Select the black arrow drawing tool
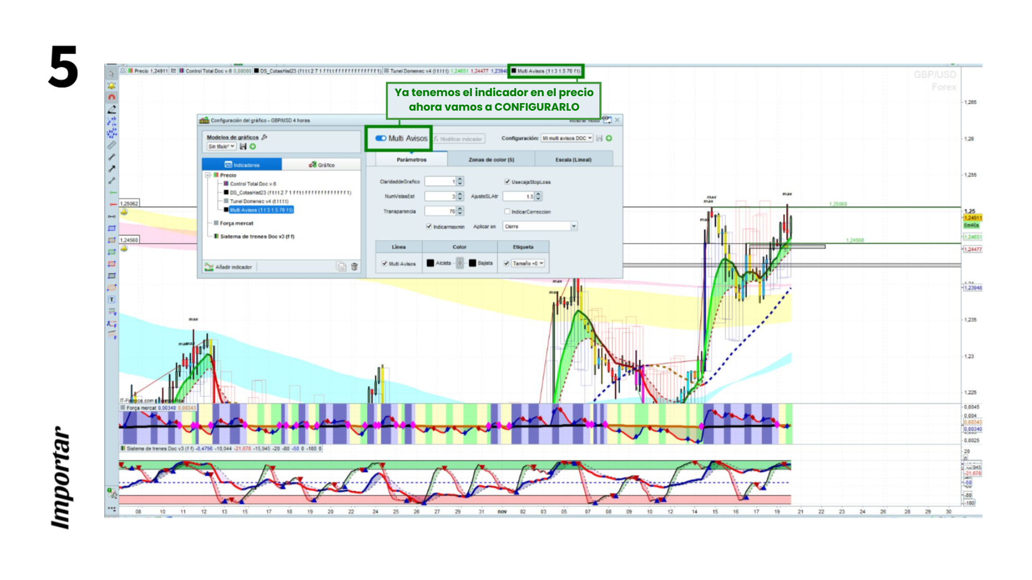This screenshot has width=1032, height=580. [x=111, y=169]
